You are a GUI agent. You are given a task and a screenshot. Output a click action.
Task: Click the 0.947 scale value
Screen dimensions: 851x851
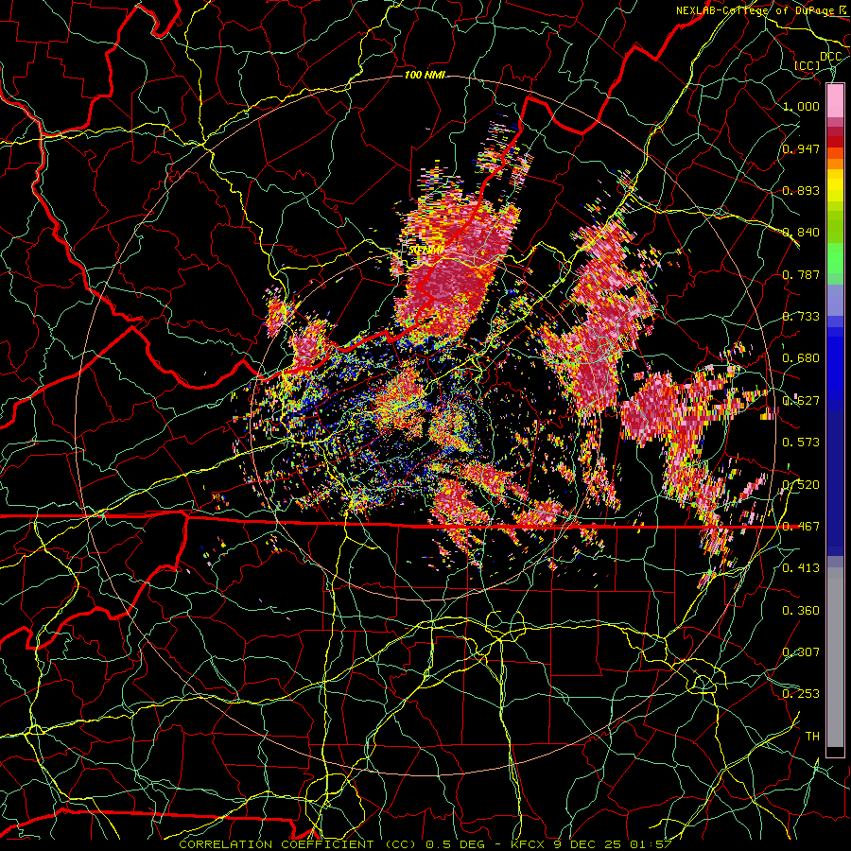coord(801,148)
